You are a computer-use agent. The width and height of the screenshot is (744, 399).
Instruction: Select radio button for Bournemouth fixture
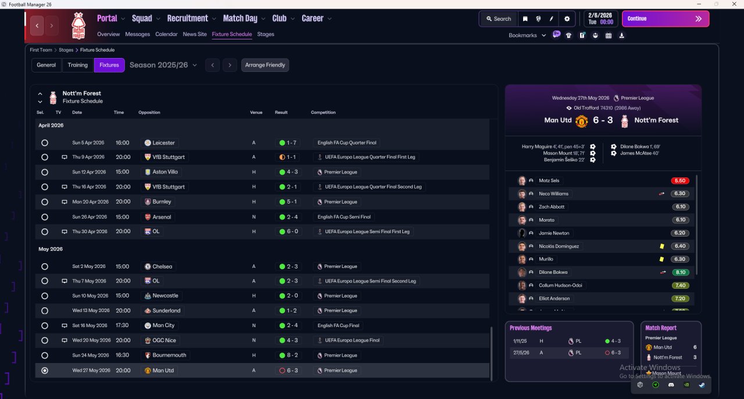pos(45,356)
